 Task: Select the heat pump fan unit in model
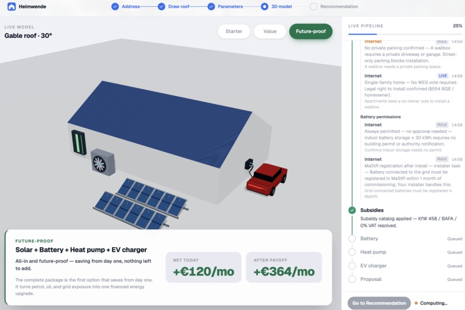[x=102, y=162]
